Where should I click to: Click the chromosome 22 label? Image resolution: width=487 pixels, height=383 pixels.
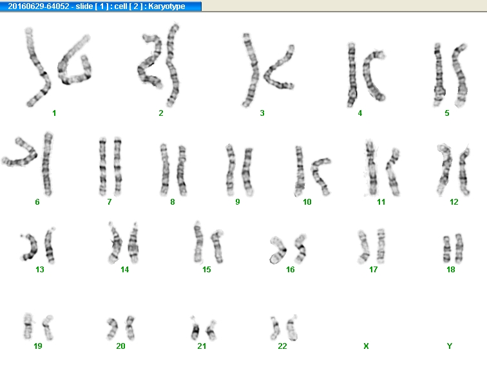(x=282, y=346)
